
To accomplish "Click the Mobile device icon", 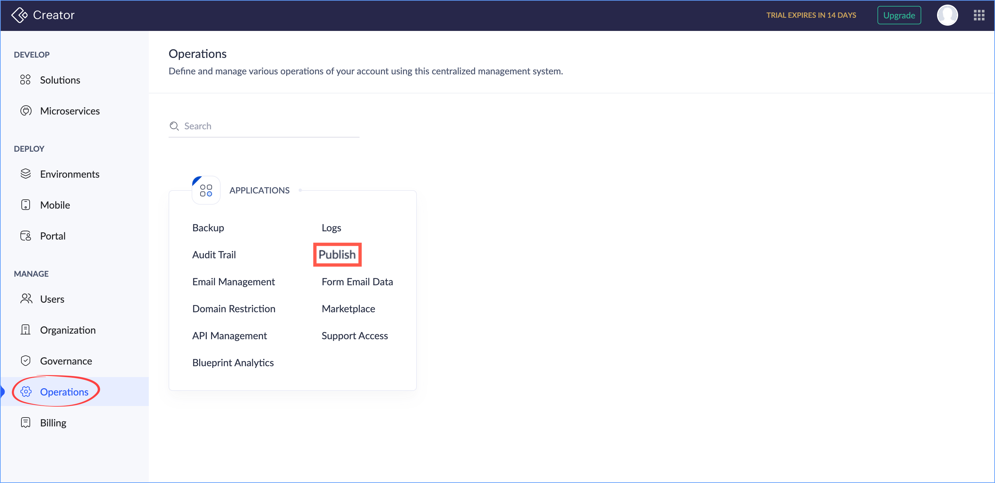I will tap(25, 205).
